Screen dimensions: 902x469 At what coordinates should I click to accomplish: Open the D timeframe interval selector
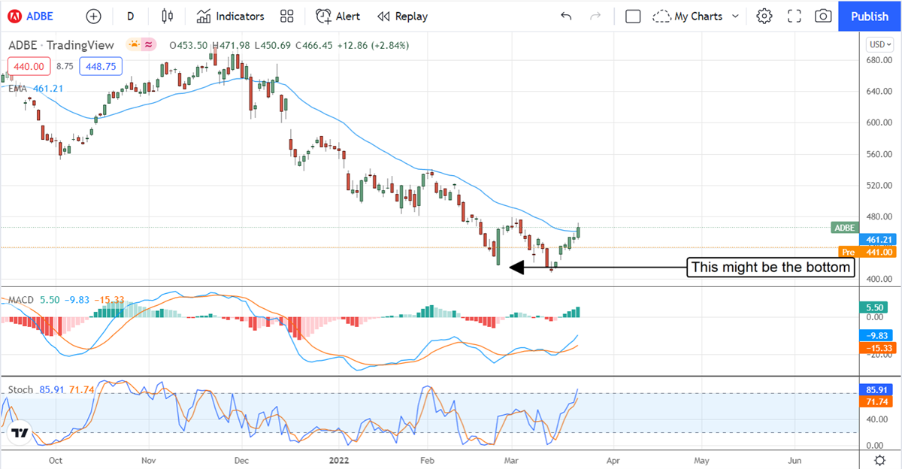(131, 16)
